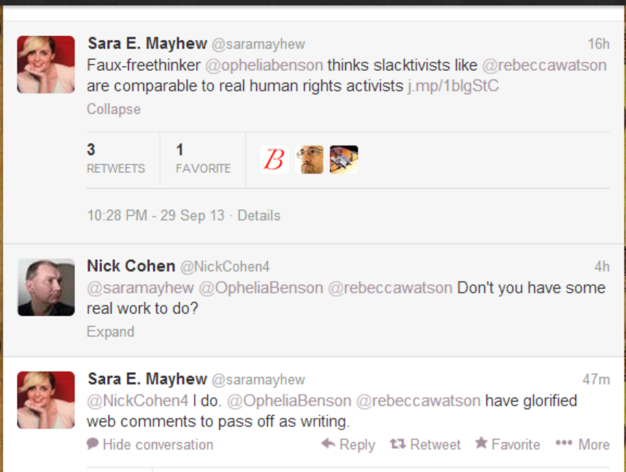The width and height of the screenshot is (626, 472).
Task: Open @opheliabenson mention in first tweet
Action: (x=264, y=65)
